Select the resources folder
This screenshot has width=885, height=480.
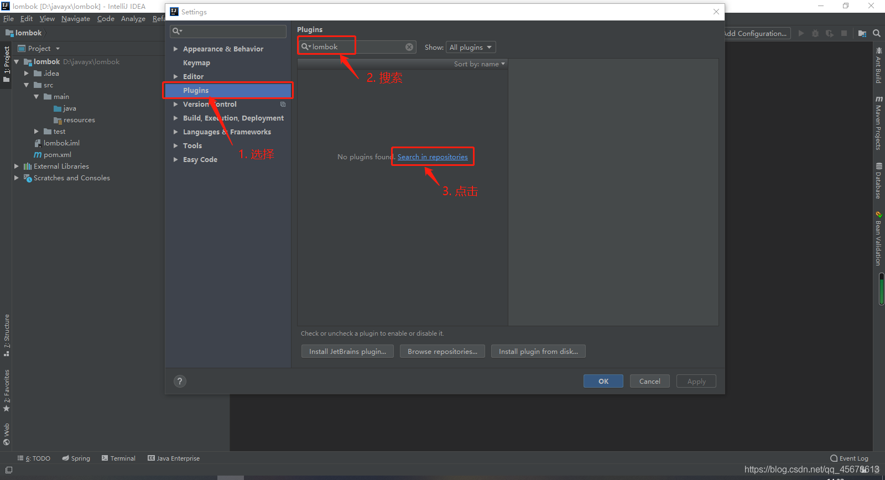[x=74, y=120]
